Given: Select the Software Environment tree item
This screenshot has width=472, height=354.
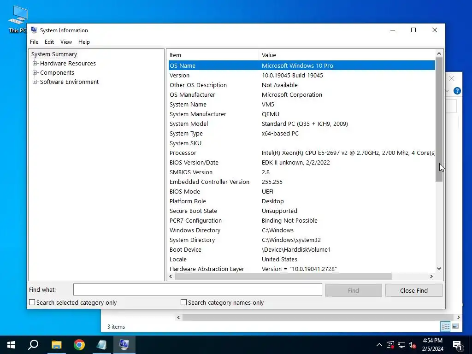Looking at the screenshot, I should pos(69,82).
